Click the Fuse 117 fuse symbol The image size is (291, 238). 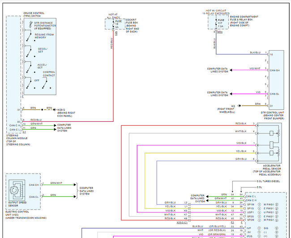click(216, 23)
